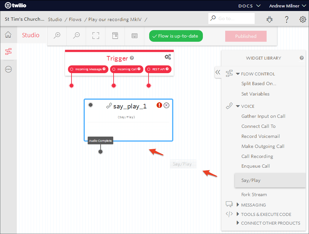
Task: Click the Flow Control category icon
Action: (x=229, y=73)
